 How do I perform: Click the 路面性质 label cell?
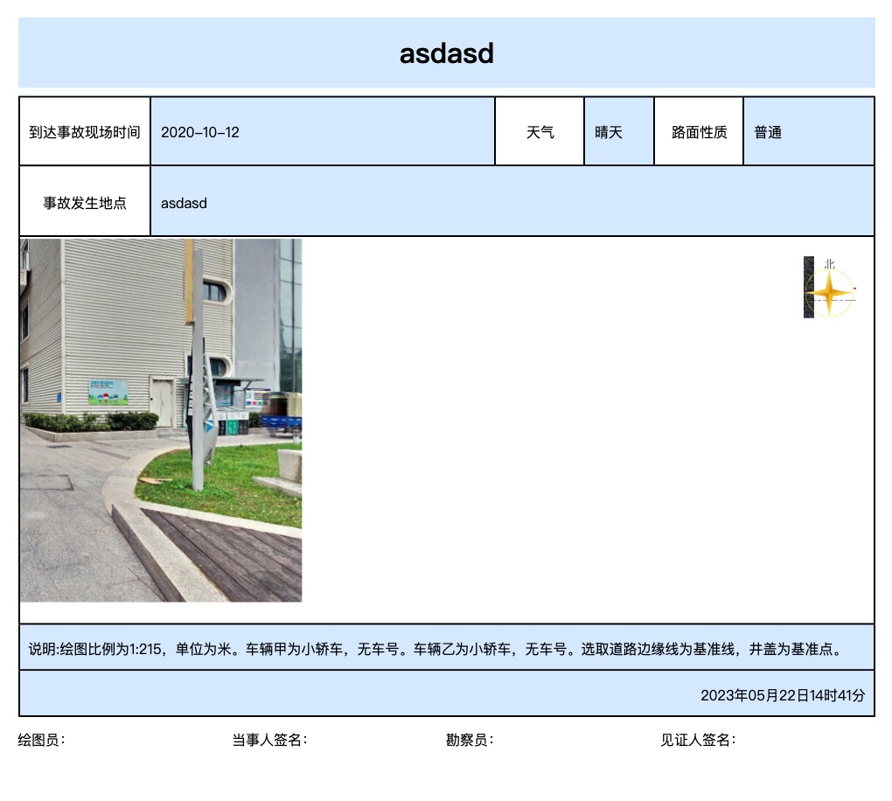pos(699,133)
